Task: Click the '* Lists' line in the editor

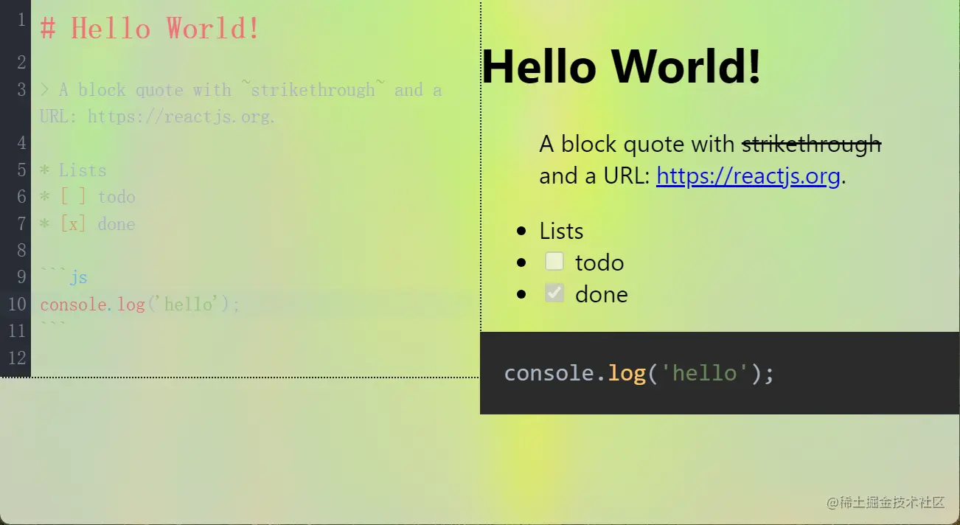Action: [73, 170]
